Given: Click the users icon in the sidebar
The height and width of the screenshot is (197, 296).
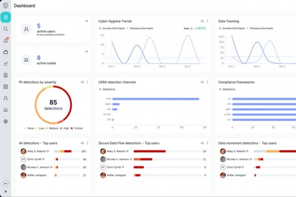Looking at the screenshot, I should pos(5,98).
